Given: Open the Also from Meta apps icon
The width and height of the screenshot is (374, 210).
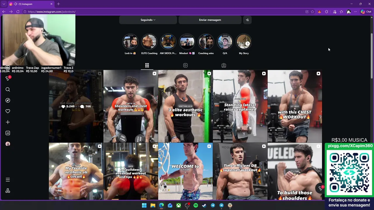Looking at the screenshot, I should coord(8,191).
